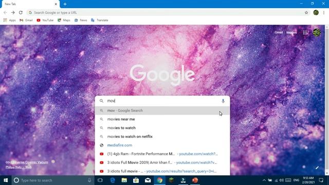Open Google account avatar on page
Image resolution: width=329 pixels, height=185 pixels.
point(317,32)
